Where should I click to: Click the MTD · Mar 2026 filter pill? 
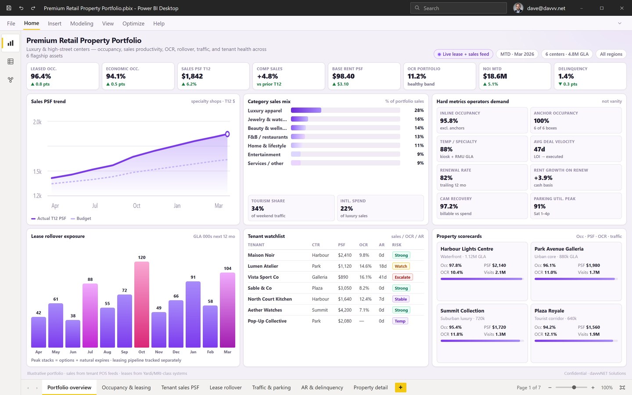pyautogui.click(x=517, y=54)
